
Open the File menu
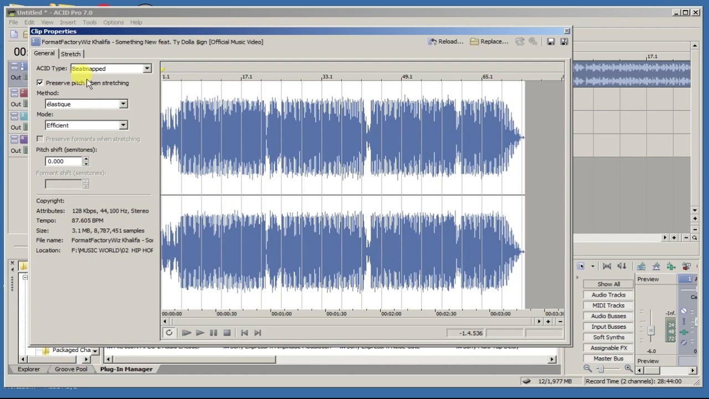click(13, 22)
